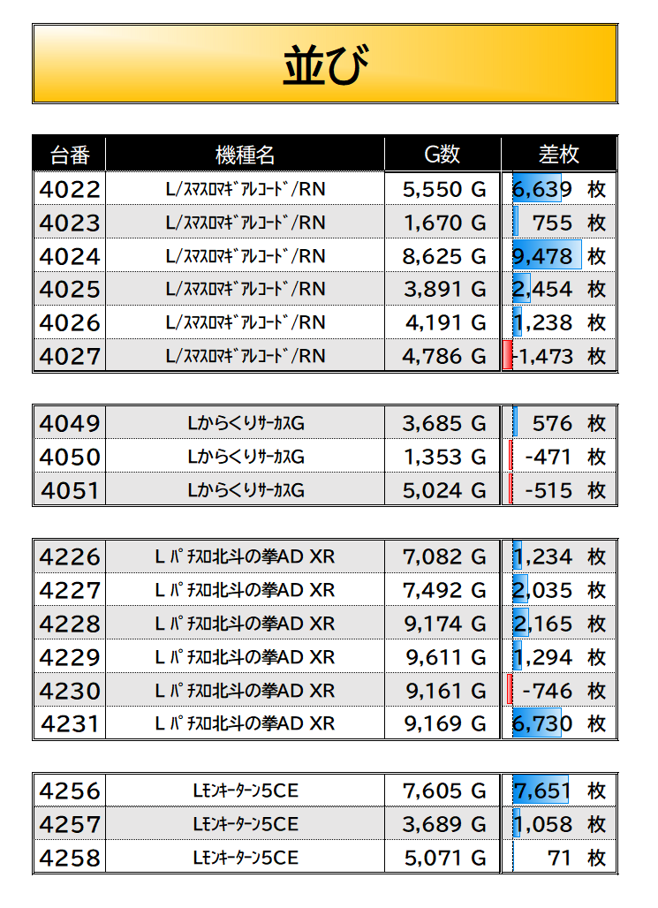Click the 7,651 枚 difference value
Viewport: 658px width, 908px height.
[559, 791]
